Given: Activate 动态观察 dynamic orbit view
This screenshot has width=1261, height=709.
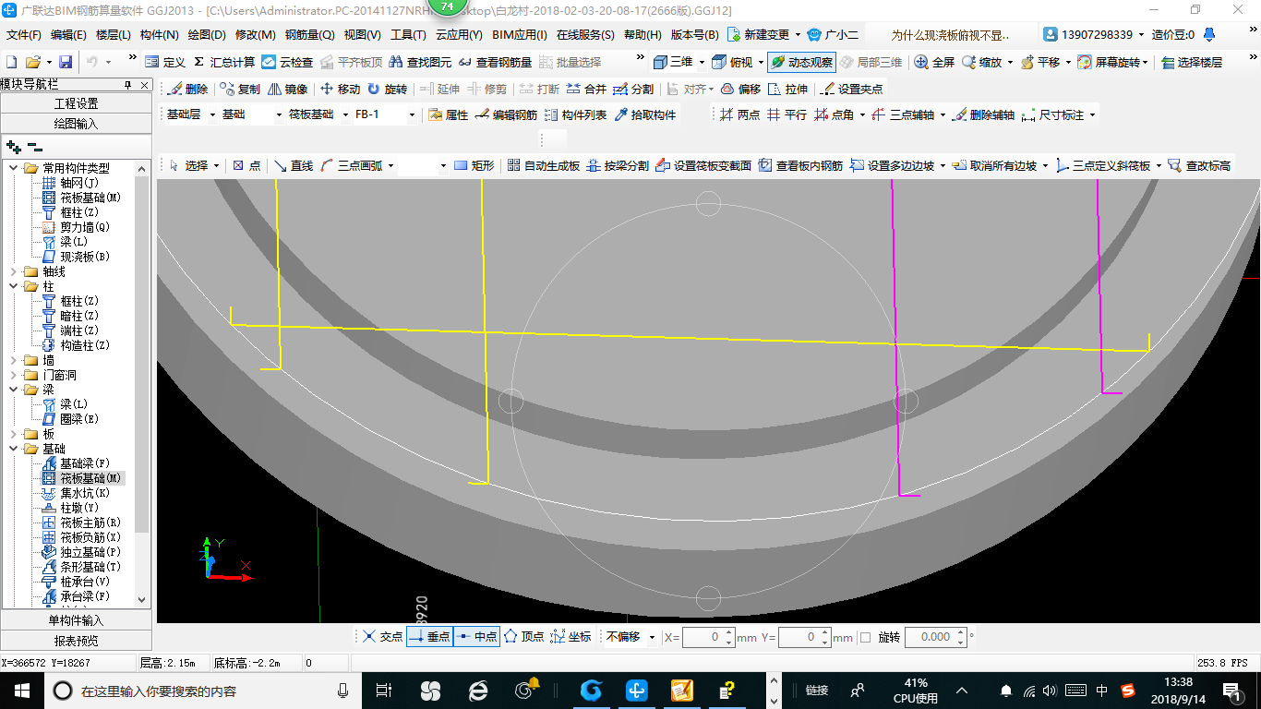Looking at the screenshot, I should 802,62.
